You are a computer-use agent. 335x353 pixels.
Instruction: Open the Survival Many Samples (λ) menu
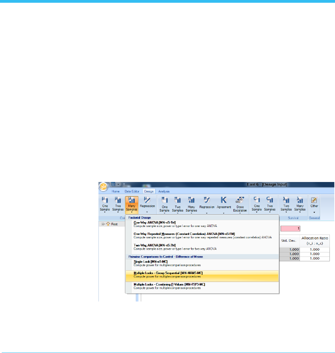click(300, 205)
